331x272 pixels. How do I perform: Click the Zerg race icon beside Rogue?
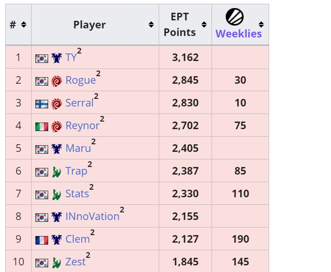point(57,81)
